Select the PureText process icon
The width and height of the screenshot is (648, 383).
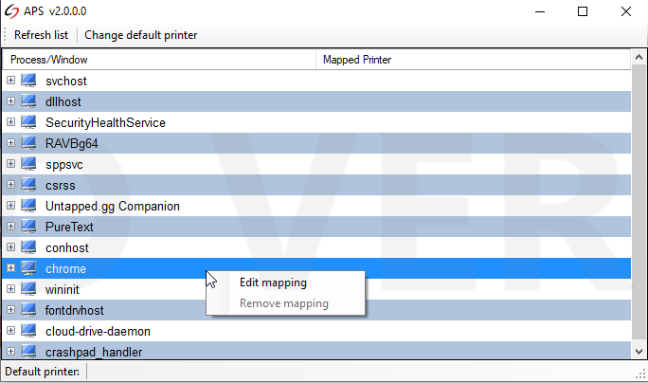click(x=28, y=227)
